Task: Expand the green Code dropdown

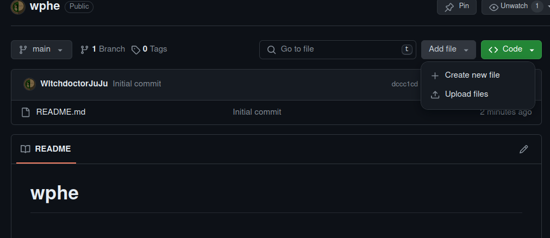Action: 511,49
